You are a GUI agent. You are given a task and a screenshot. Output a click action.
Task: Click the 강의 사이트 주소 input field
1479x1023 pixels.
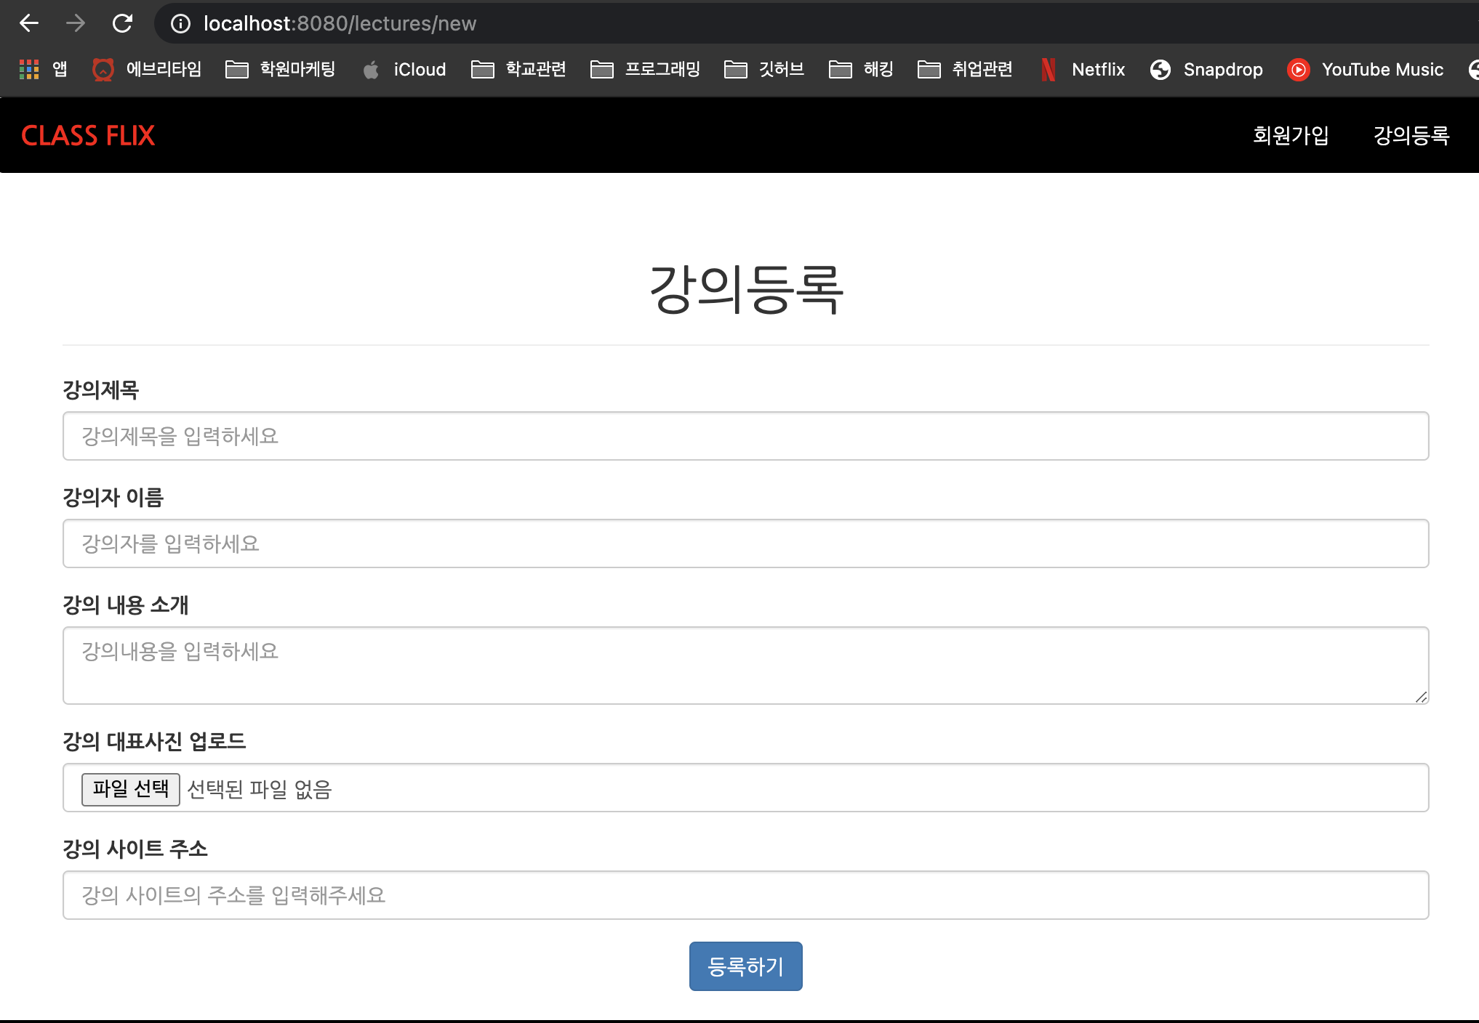(x=745, y=895)
